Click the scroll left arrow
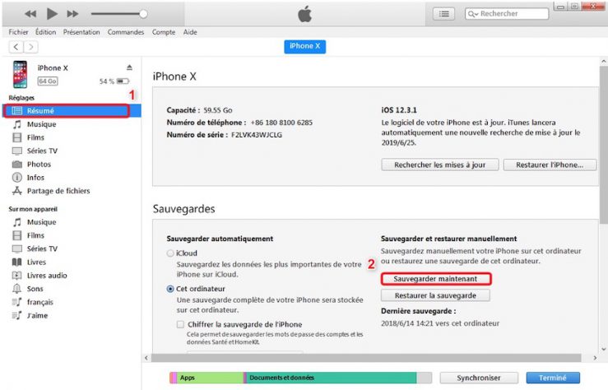608x390 pixels. click(146, 358)
